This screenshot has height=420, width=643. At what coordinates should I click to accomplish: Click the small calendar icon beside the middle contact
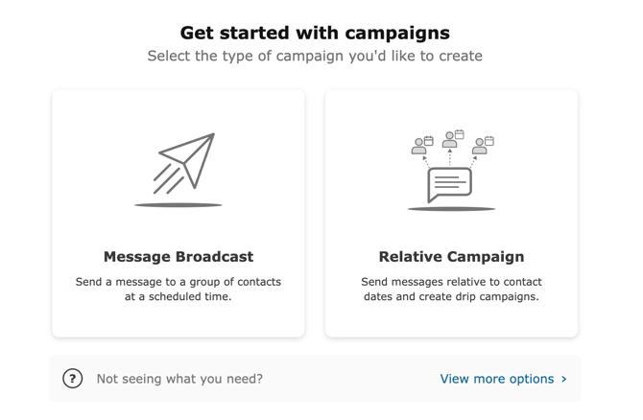coord(460,134)
